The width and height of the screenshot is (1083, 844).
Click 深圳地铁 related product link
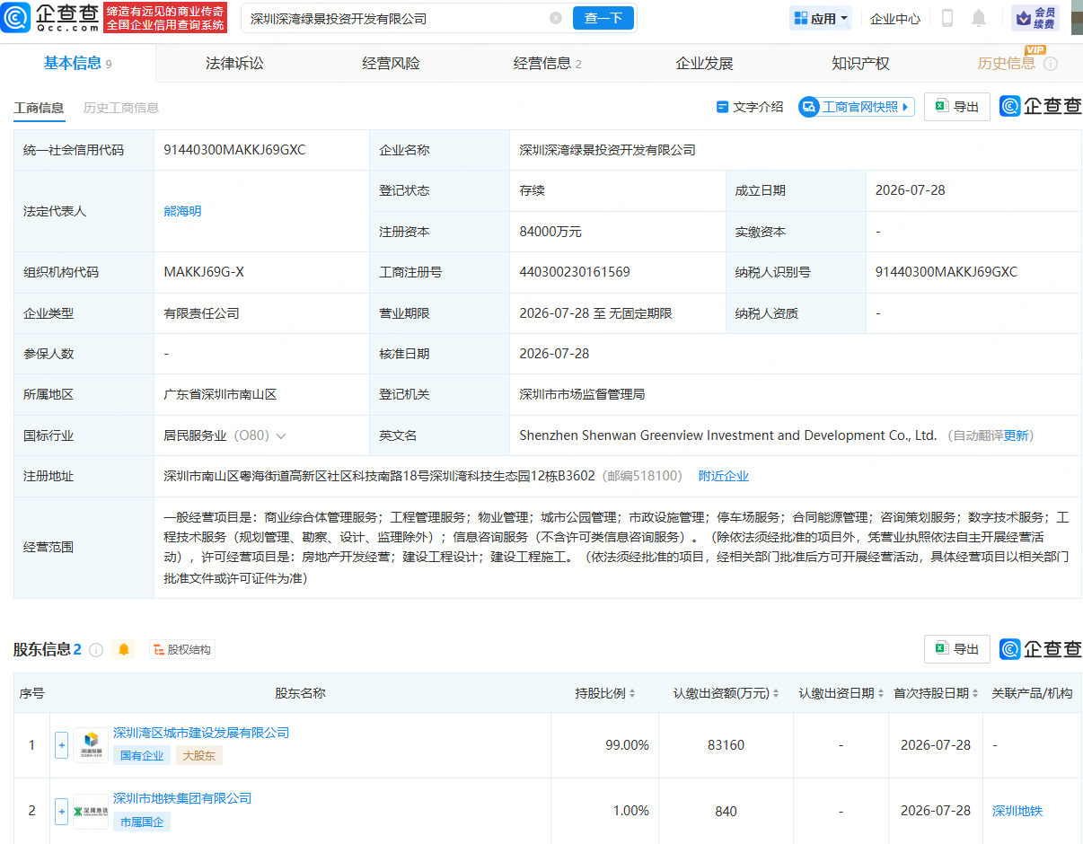(x=1017, y=811)
